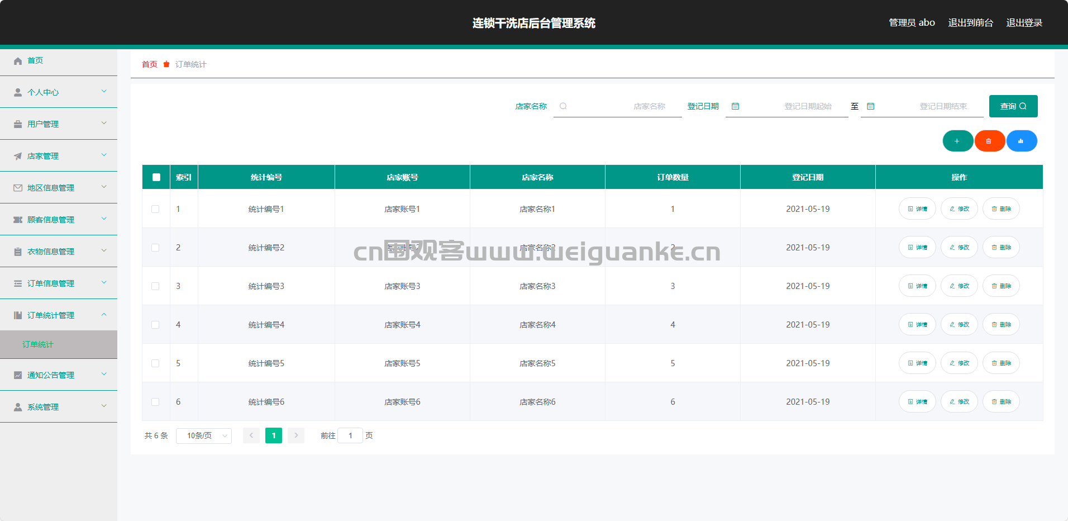Image resolution: width=1068 pixels, height=521 pixels.
Task: Expand the 个人中心 chevron
Action: pyautogui.click(x=104, y=91)
